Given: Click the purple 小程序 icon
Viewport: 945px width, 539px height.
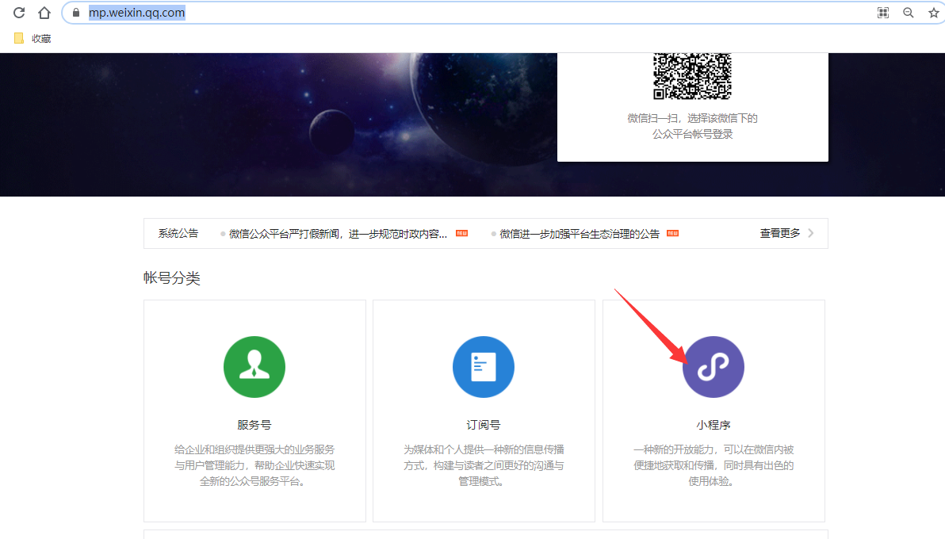Looking at the screenshot, I should coord(714,366).
